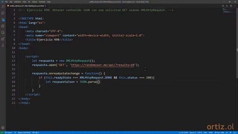The width and height of the screenshot is (238, 134).
Task: Change language mode HTML
Action: [x=211, y=133]
